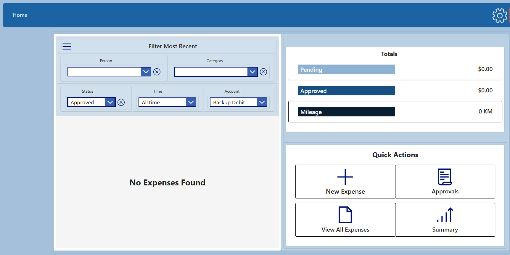Clear the Category filter with X icon
The width and height of the screenshot is (510, 255).
tap(263, 72)
